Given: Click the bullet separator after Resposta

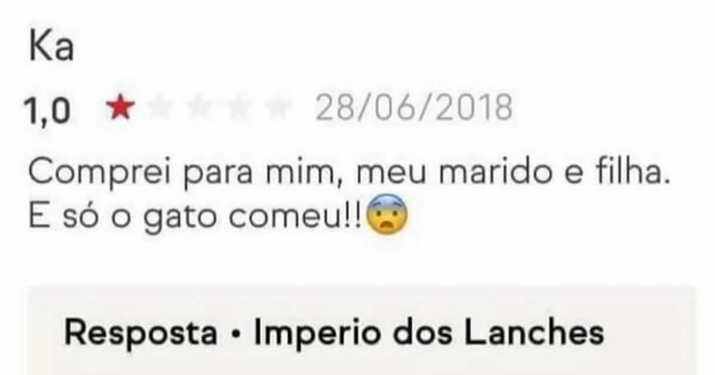Looking at the screenshot, I should point(236,335).
